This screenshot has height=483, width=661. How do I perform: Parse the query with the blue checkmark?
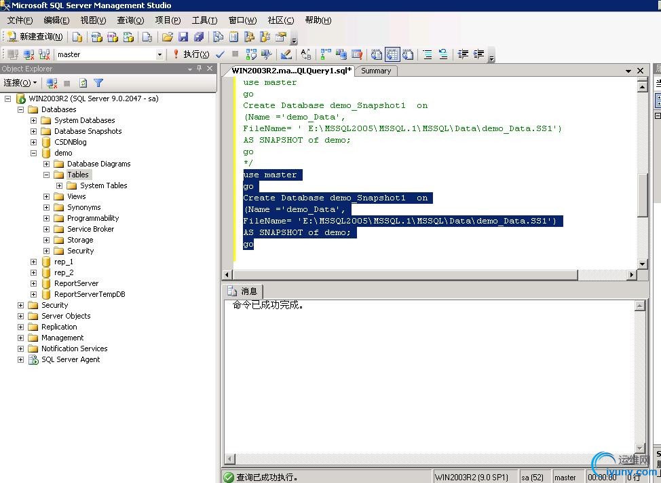click(220, 54)
